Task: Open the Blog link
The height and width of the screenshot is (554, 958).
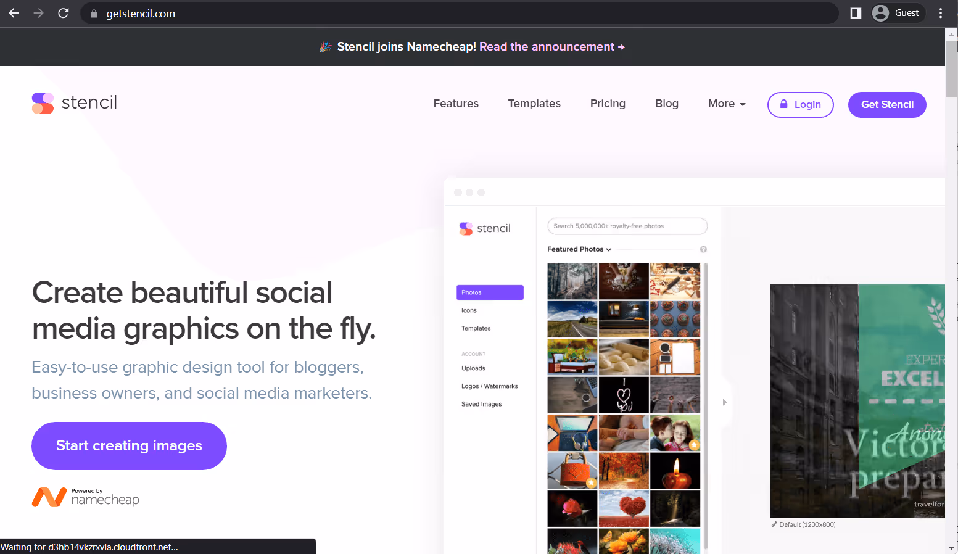Action: pos(667,104)
